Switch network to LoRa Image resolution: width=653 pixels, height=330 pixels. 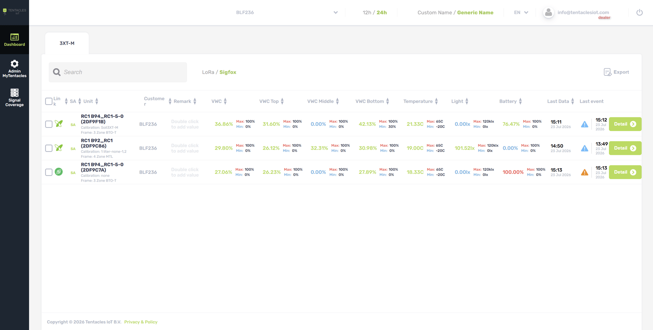pos(208,72)
